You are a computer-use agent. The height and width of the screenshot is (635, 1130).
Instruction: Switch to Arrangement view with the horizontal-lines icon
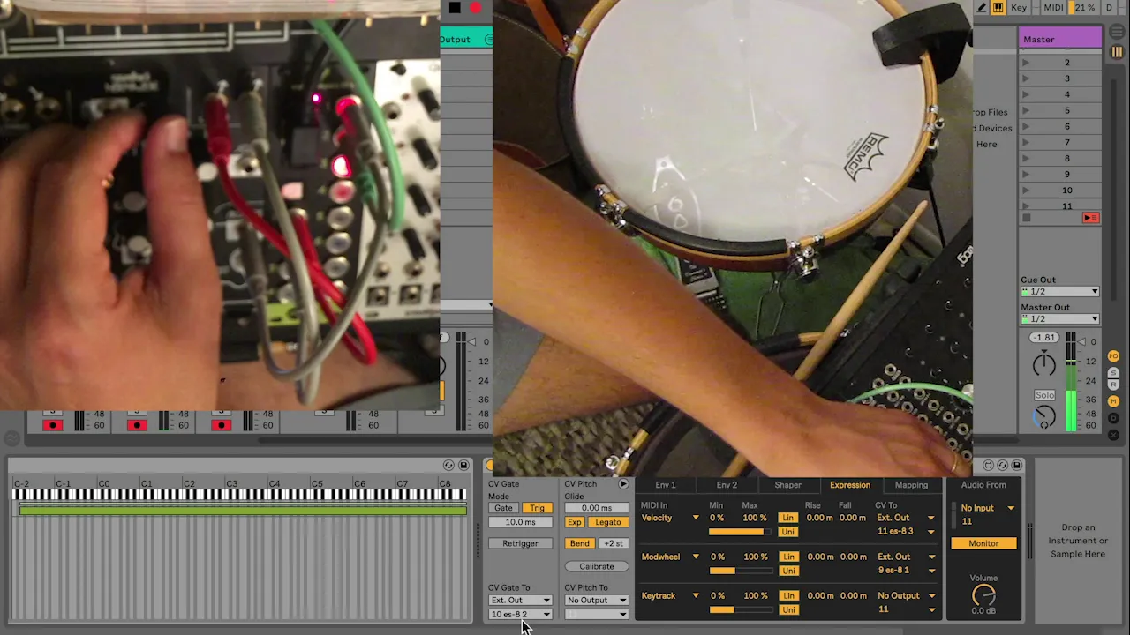(1117, 32)
